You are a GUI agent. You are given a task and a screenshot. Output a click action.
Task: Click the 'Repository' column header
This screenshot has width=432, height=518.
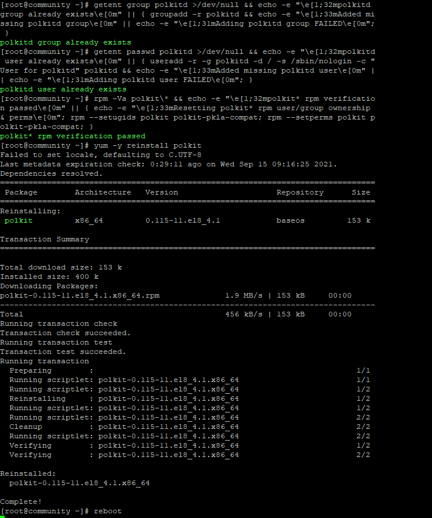pyautogui.click(x=300, y=192)
